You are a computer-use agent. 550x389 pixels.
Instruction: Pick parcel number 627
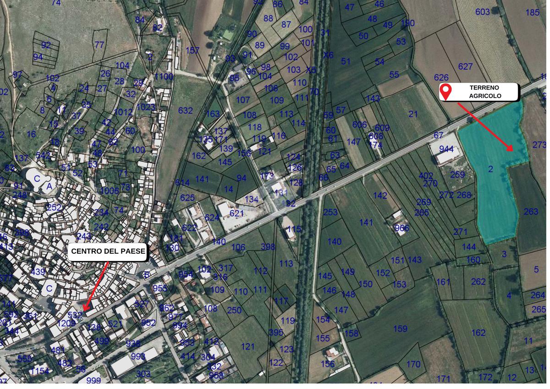465,67
